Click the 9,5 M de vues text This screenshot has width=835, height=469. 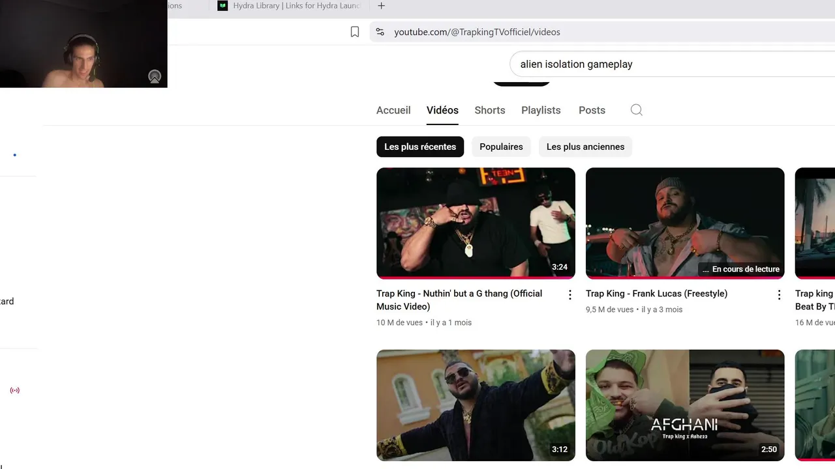pos(609,309)
